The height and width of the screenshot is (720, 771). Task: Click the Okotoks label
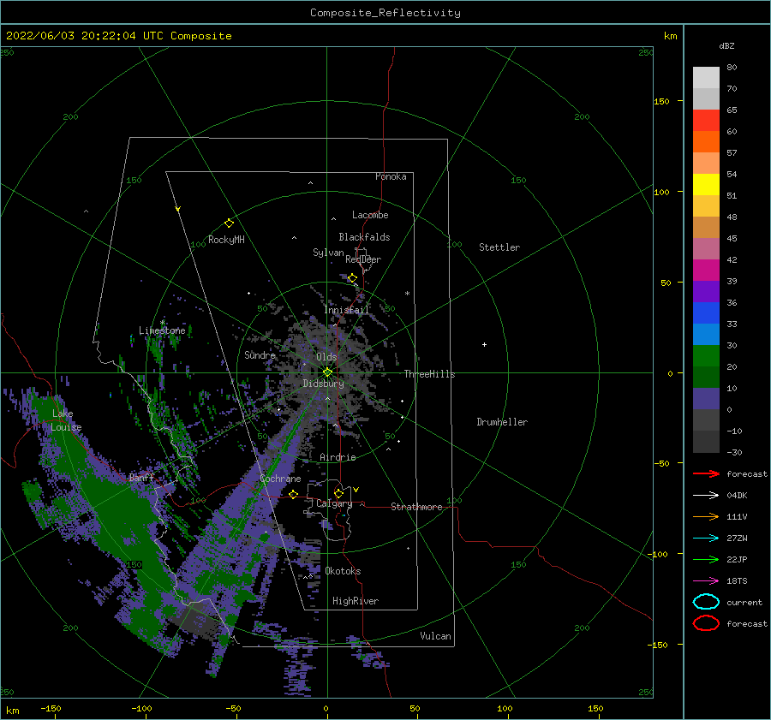click(x=343, y=571)
